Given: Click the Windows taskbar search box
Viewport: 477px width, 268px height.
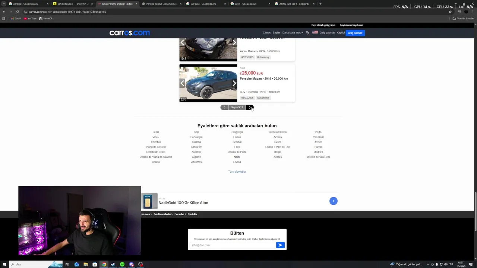Looking at the screenshot, I should point(35,264).
